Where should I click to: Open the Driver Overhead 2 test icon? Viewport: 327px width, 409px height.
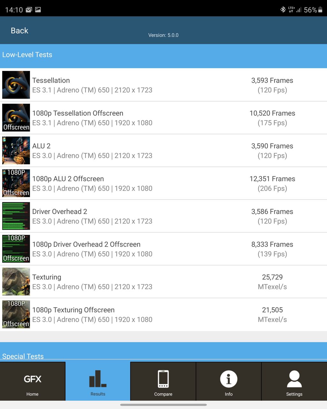(x=16, y=216)
